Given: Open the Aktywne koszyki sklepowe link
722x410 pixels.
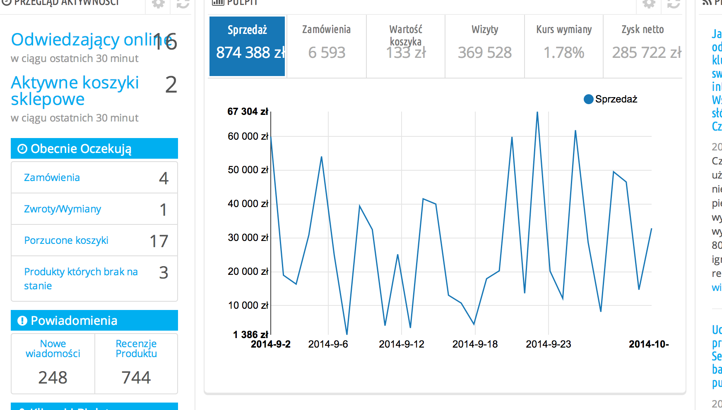Looking at the screenshot, I should (x=75, y=91).
